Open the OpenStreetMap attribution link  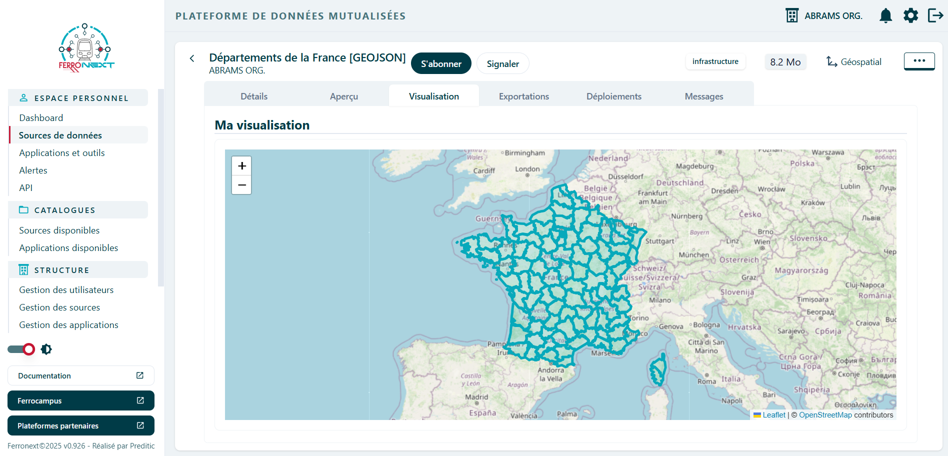[x=825, y=415]
